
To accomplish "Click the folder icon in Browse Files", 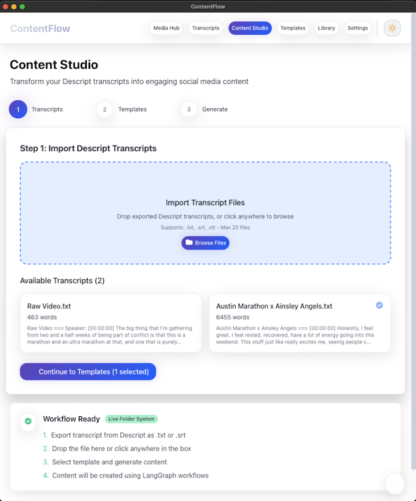I will point(189,242).
